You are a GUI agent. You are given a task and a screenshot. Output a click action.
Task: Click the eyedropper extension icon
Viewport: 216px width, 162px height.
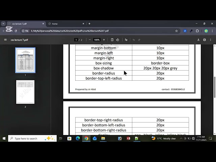(x=191, y=31)
